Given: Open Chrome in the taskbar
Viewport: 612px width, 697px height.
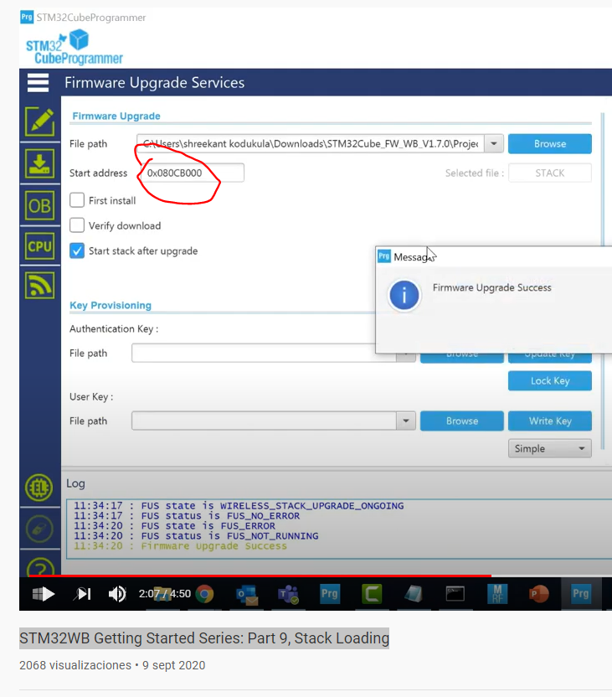Looking at the screenshot, I should click(205, 593).
